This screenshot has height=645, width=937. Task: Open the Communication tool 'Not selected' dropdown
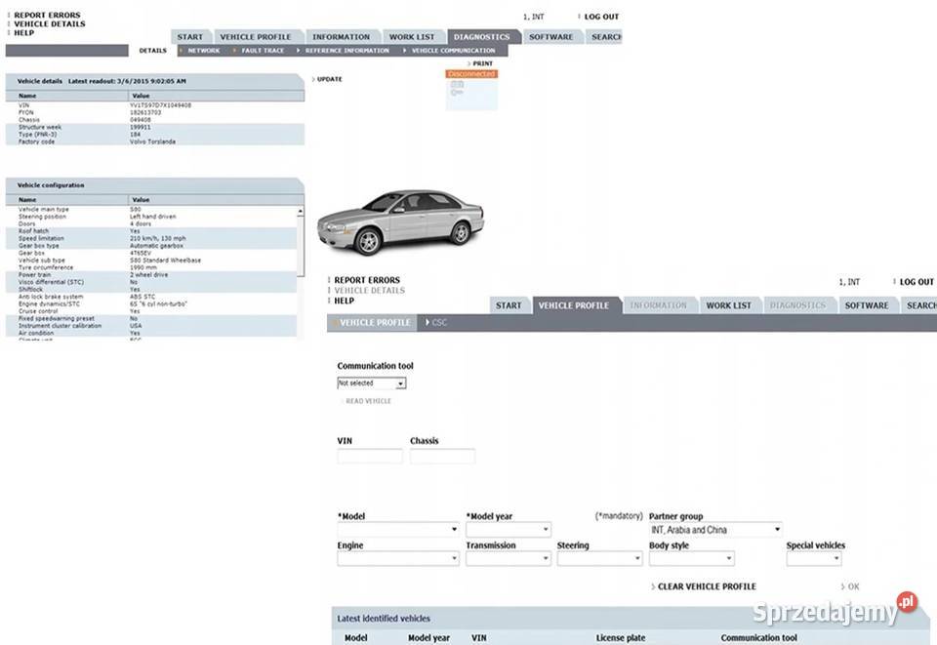372,383
